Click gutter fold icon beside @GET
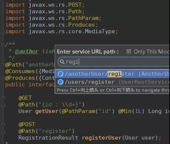The image size is (170, 144). pyautogui.click(x=3, y=98)
